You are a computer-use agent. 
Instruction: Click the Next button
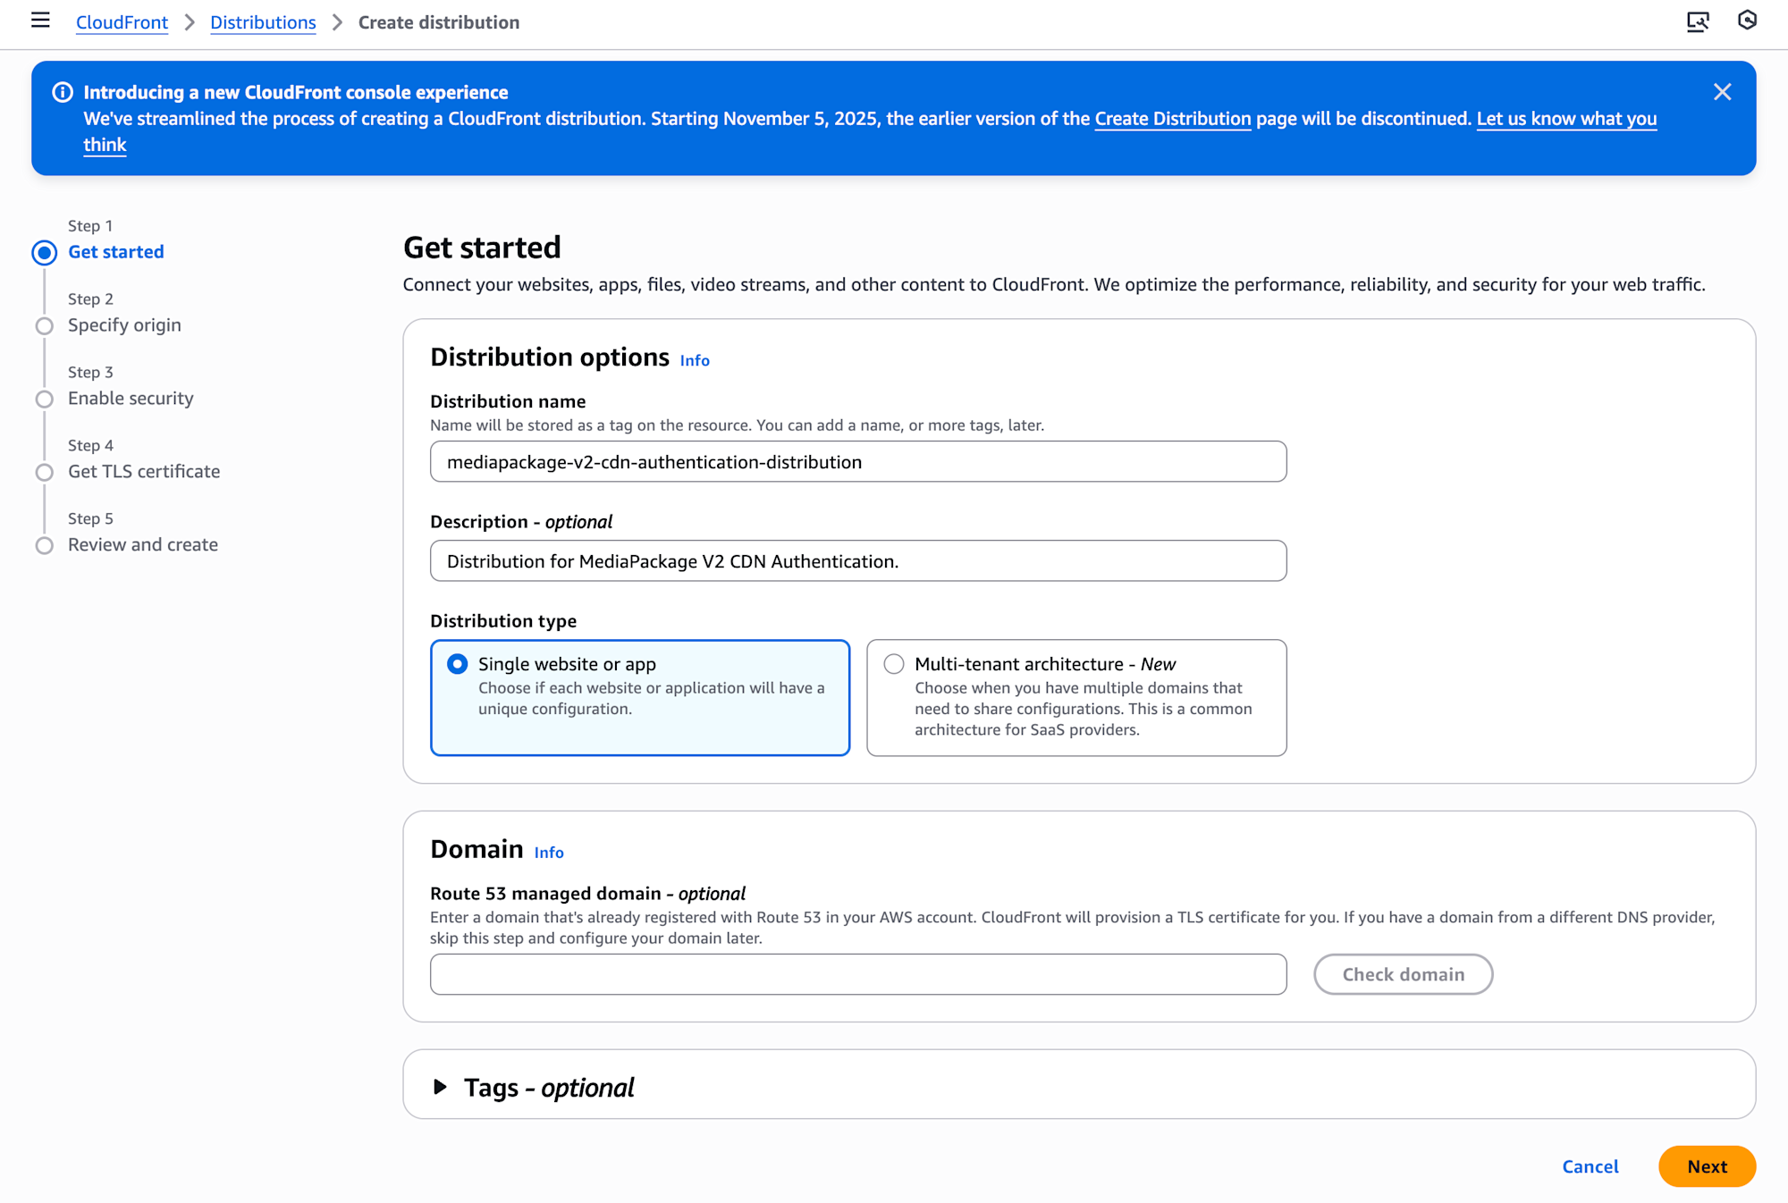[x=1707, y=1166]
